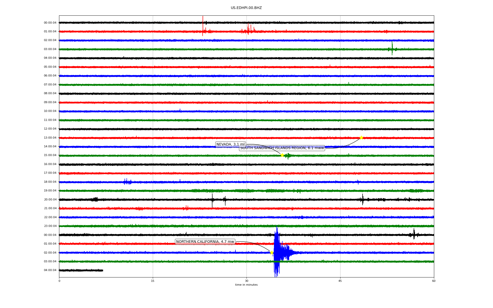Click the tall red spike on the first 01:00:04 trace
493x308 pixels.
[203, 26]
